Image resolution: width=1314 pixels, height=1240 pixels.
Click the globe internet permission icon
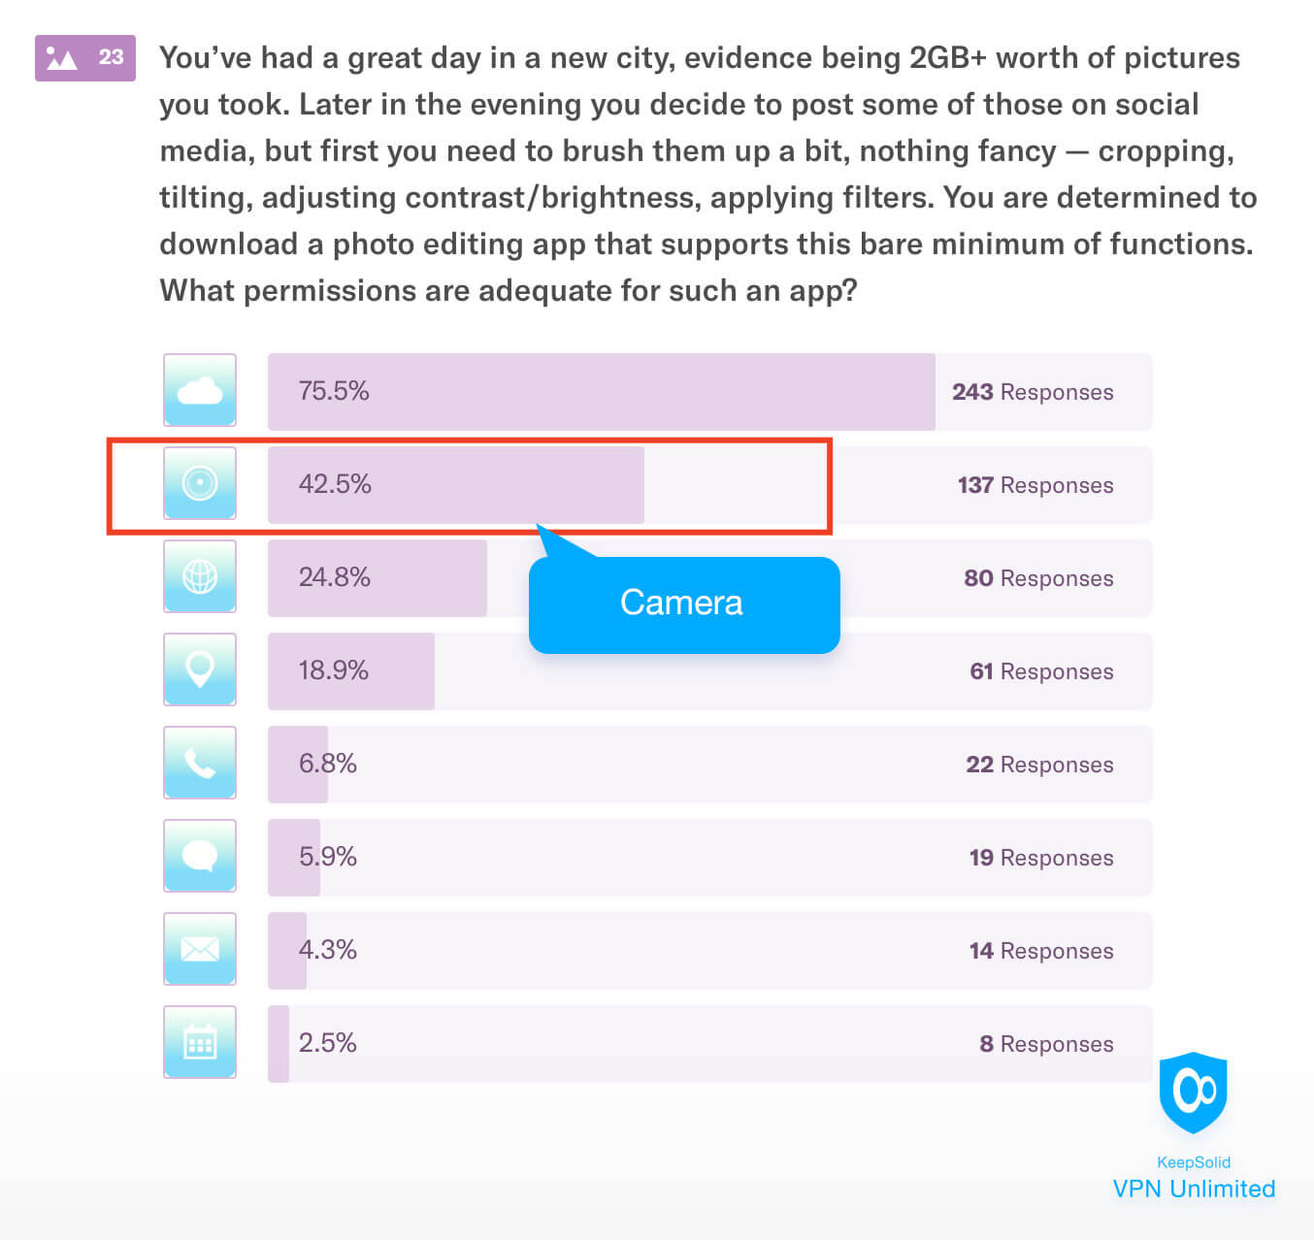[200, 576]
